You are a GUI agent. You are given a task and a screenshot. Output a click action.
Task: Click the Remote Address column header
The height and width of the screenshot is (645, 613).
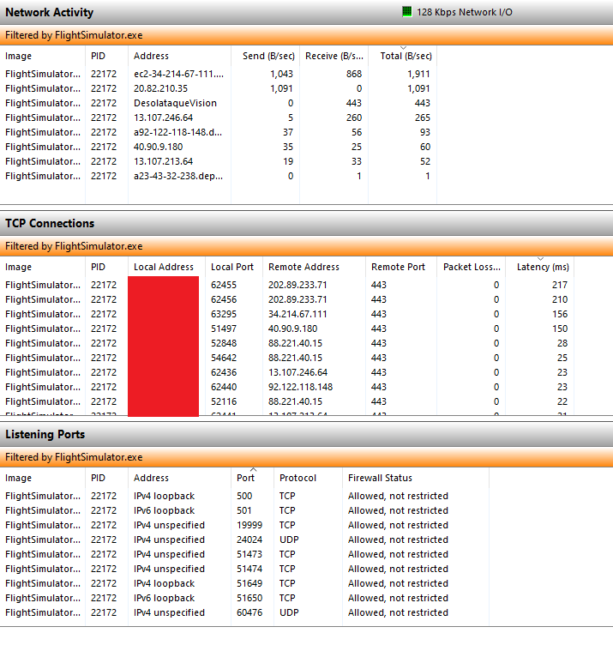303,267
